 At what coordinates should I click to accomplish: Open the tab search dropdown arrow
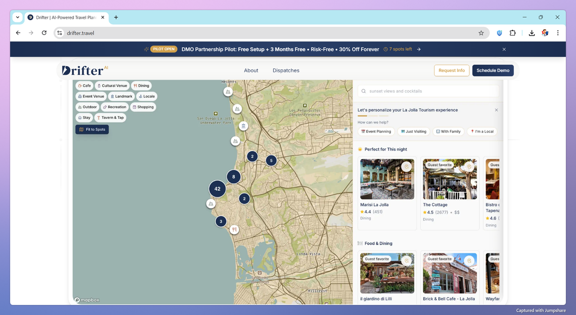(x=18, y=17)
